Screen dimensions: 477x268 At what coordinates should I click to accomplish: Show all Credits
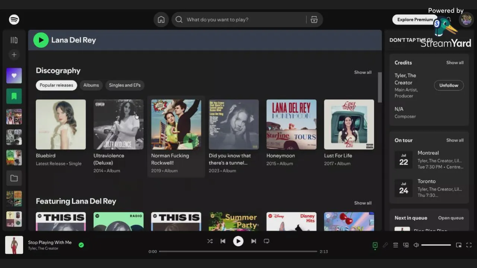click(x=455, y=63)
